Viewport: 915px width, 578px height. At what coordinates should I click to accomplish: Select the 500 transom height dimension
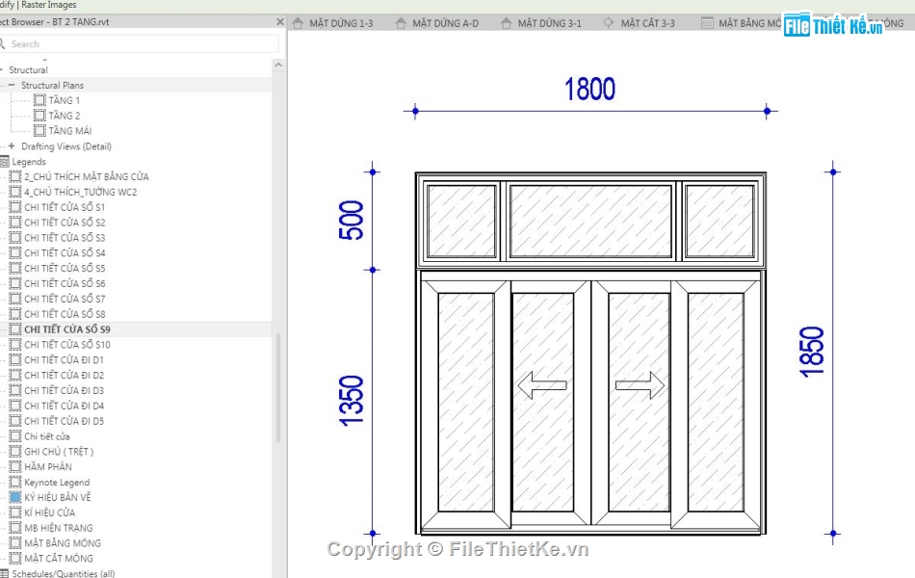(x=351, y=220)
